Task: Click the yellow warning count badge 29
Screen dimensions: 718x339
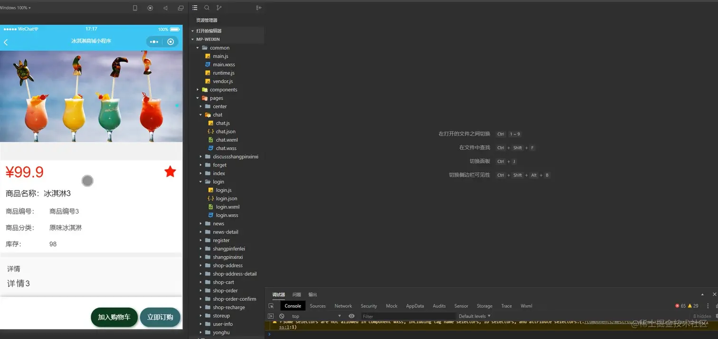Action: (693, 306)
